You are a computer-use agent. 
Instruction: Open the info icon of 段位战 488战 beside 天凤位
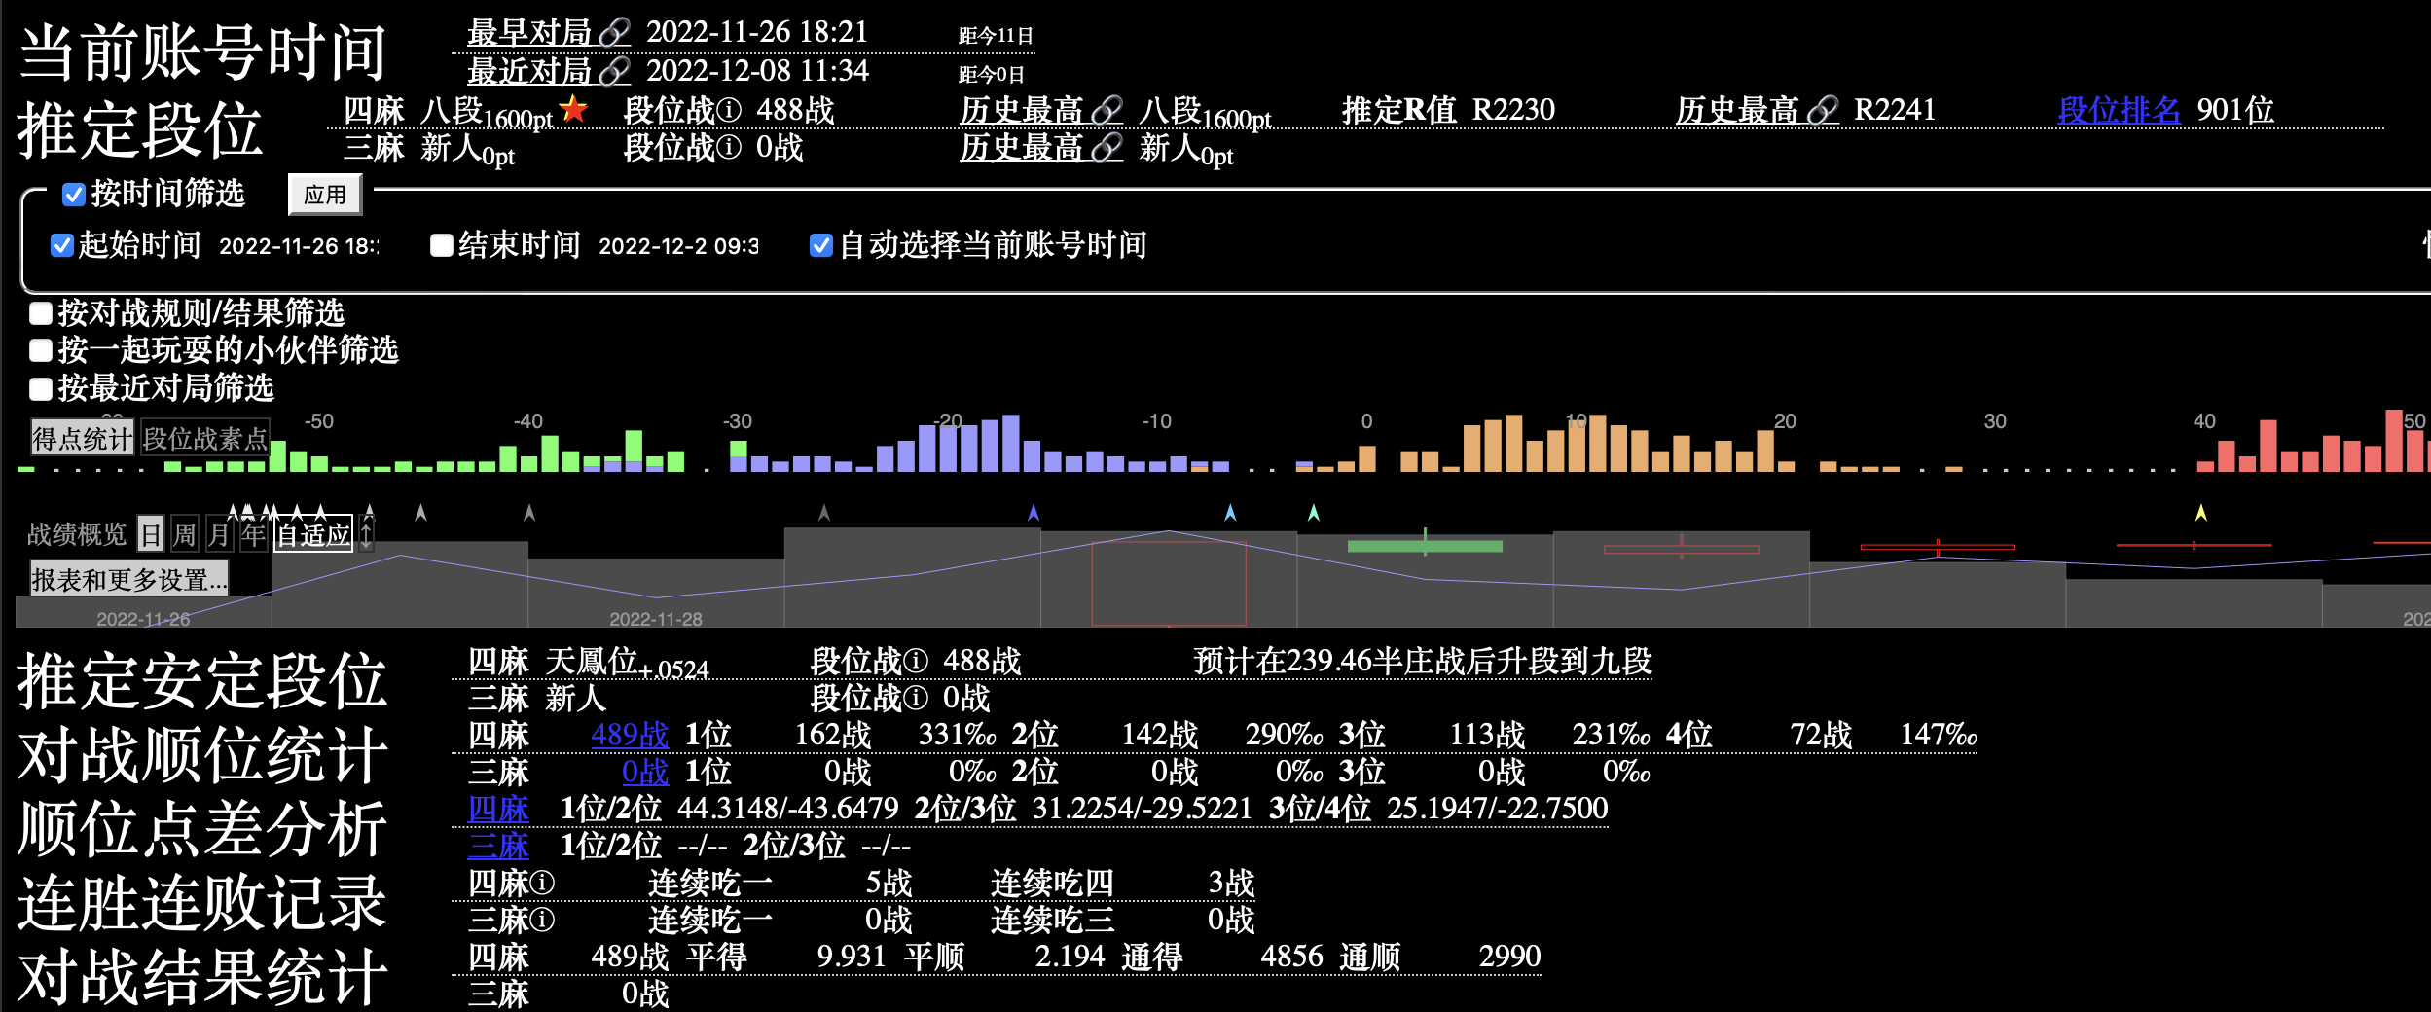click(915, 662)
